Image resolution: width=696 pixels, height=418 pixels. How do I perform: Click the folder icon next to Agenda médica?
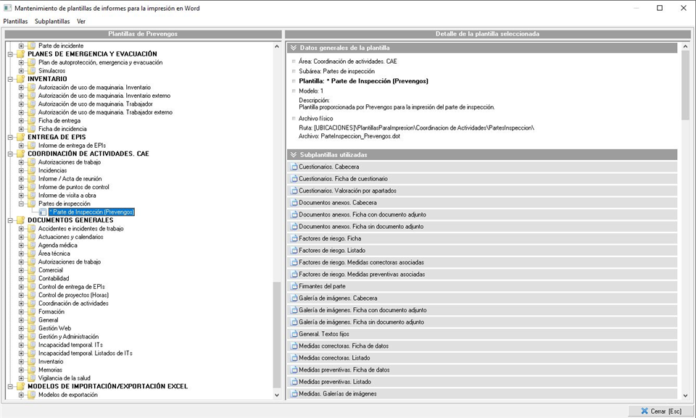[31, 246]
